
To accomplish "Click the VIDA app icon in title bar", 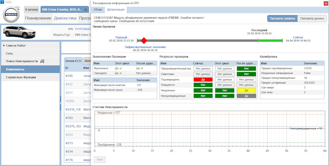I will point(2,2).
